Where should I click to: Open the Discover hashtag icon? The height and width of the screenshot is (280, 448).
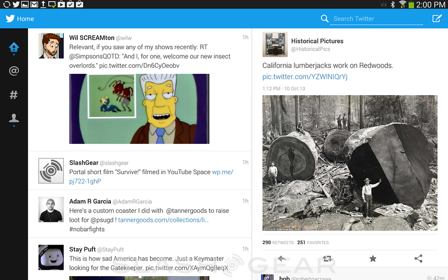[14, 95]
